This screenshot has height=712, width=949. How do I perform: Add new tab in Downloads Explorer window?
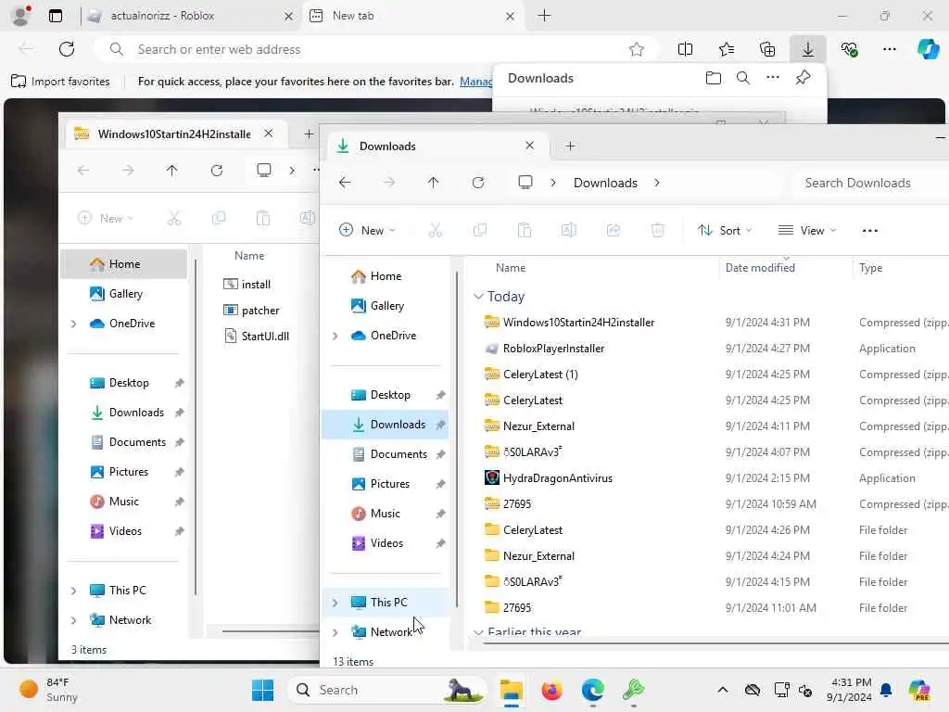click(x=570, y=146)
